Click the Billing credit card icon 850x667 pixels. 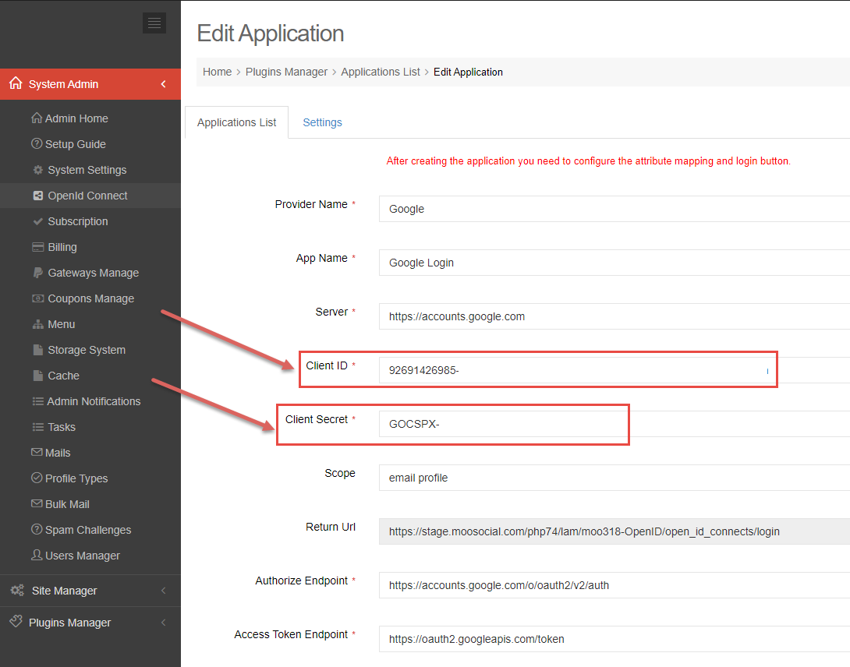(38, 247)
